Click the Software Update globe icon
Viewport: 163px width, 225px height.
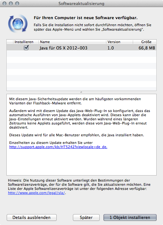pos(18,23)
